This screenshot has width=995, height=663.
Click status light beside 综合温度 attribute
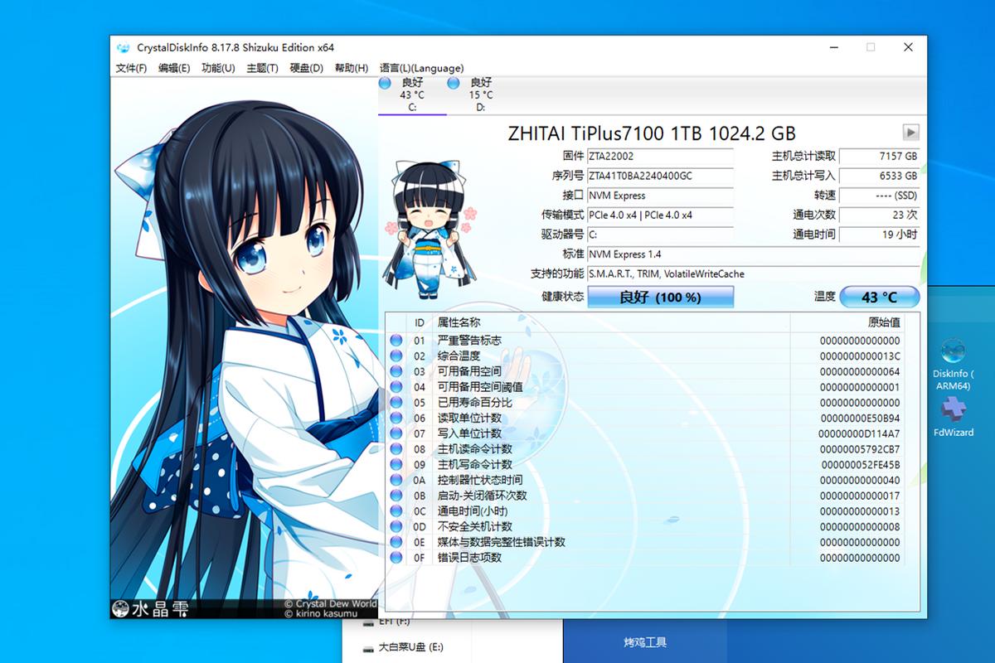pyautogui.click(x=396, y=355)
